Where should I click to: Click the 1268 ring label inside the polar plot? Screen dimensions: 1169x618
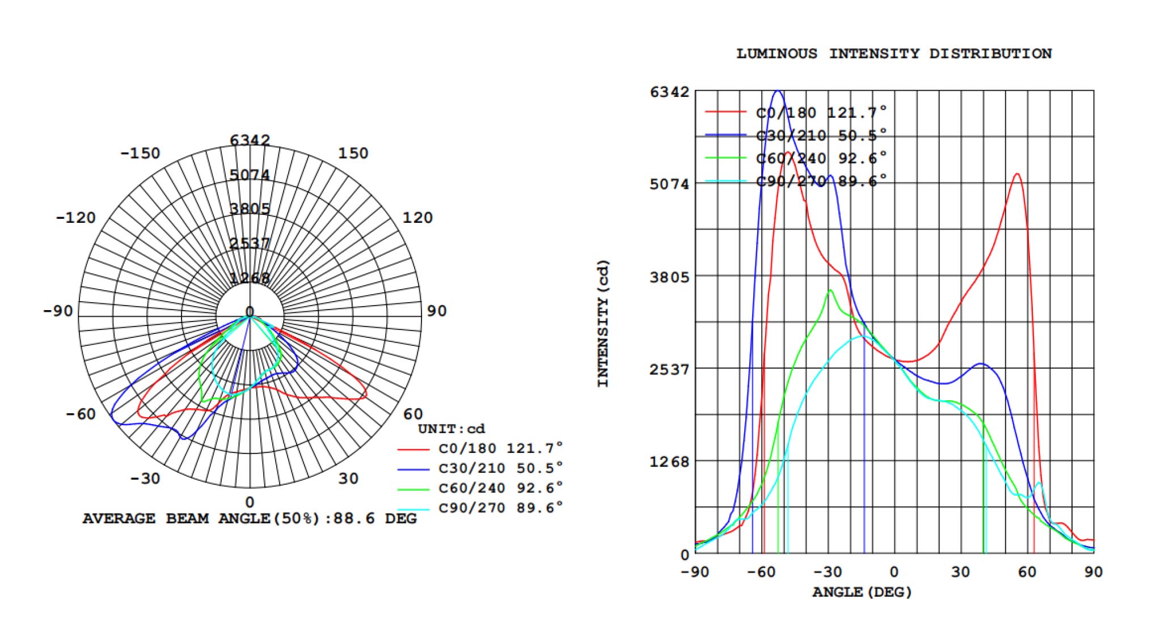(x=250, y=278)
